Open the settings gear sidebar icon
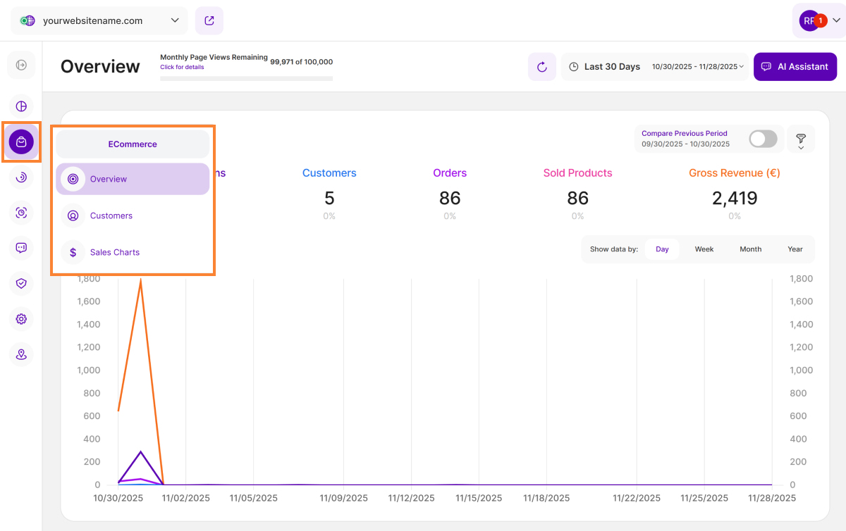This screenshot has height=531, width=846. 21,319
